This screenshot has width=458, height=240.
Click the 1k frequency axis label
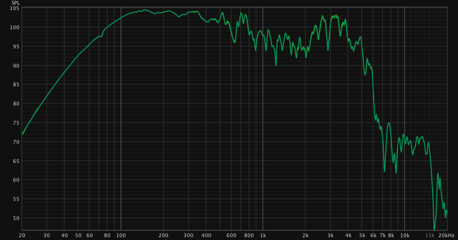[x=263, y=235]
